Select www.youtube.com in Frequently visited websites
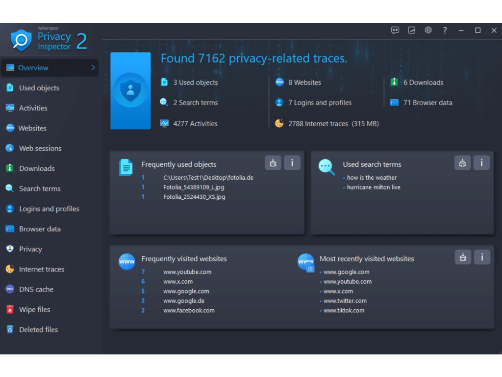This screenshot has width=502, height=377. pyautogui.click(x=187, y=272)
